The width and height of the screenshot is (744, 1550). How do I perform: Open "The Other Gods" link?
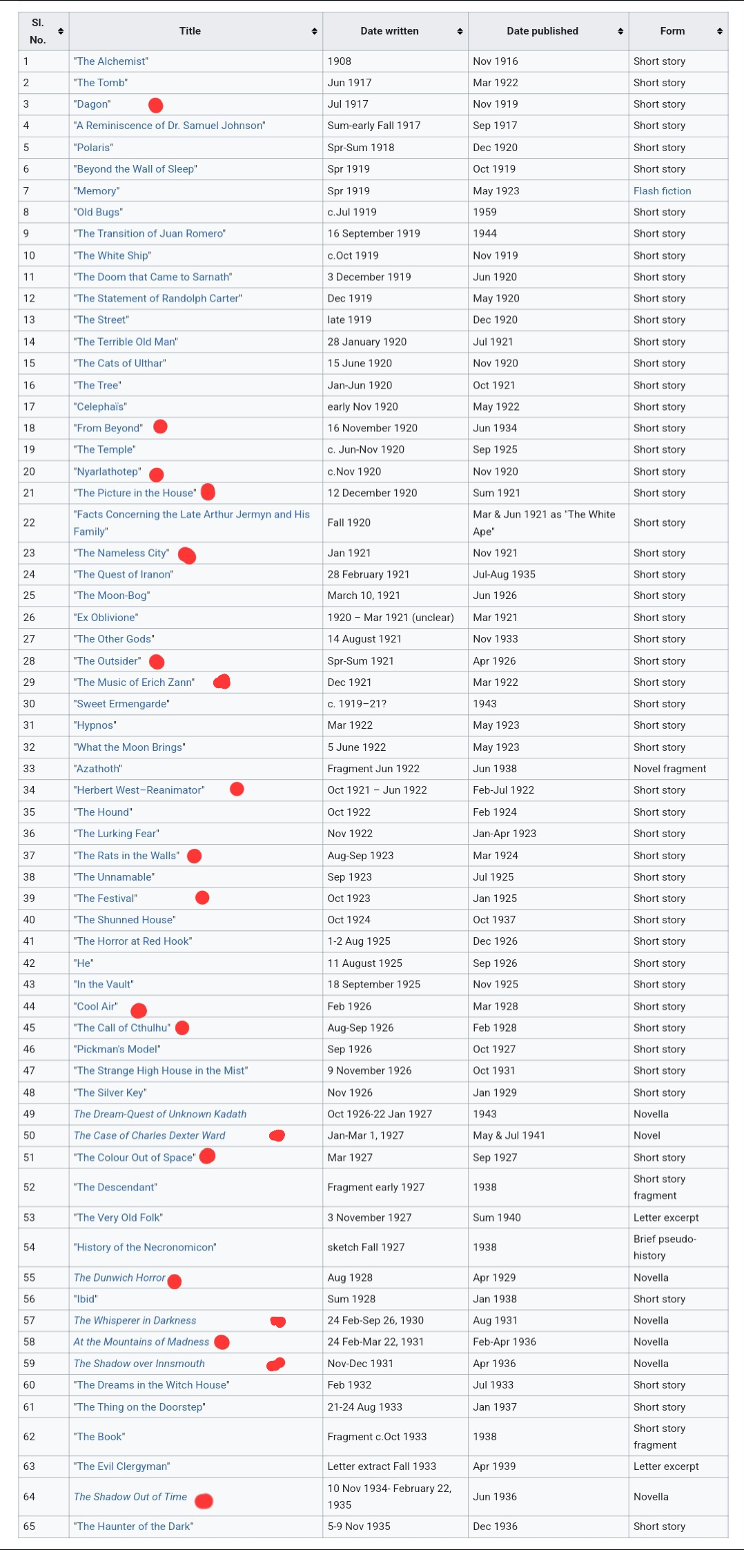click(114, 639)
